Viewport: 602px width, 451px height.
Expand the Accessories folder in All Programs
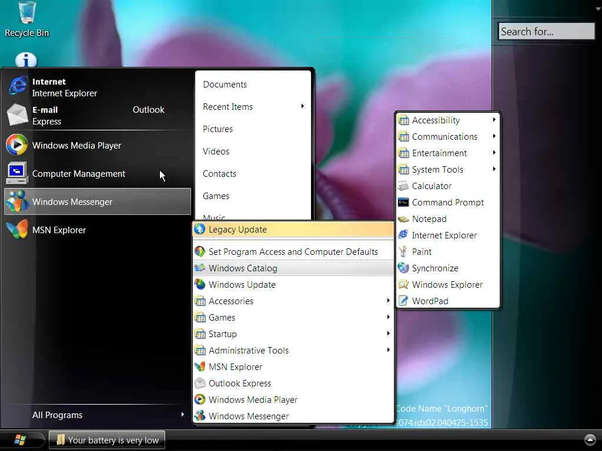[x=293, y=301]
